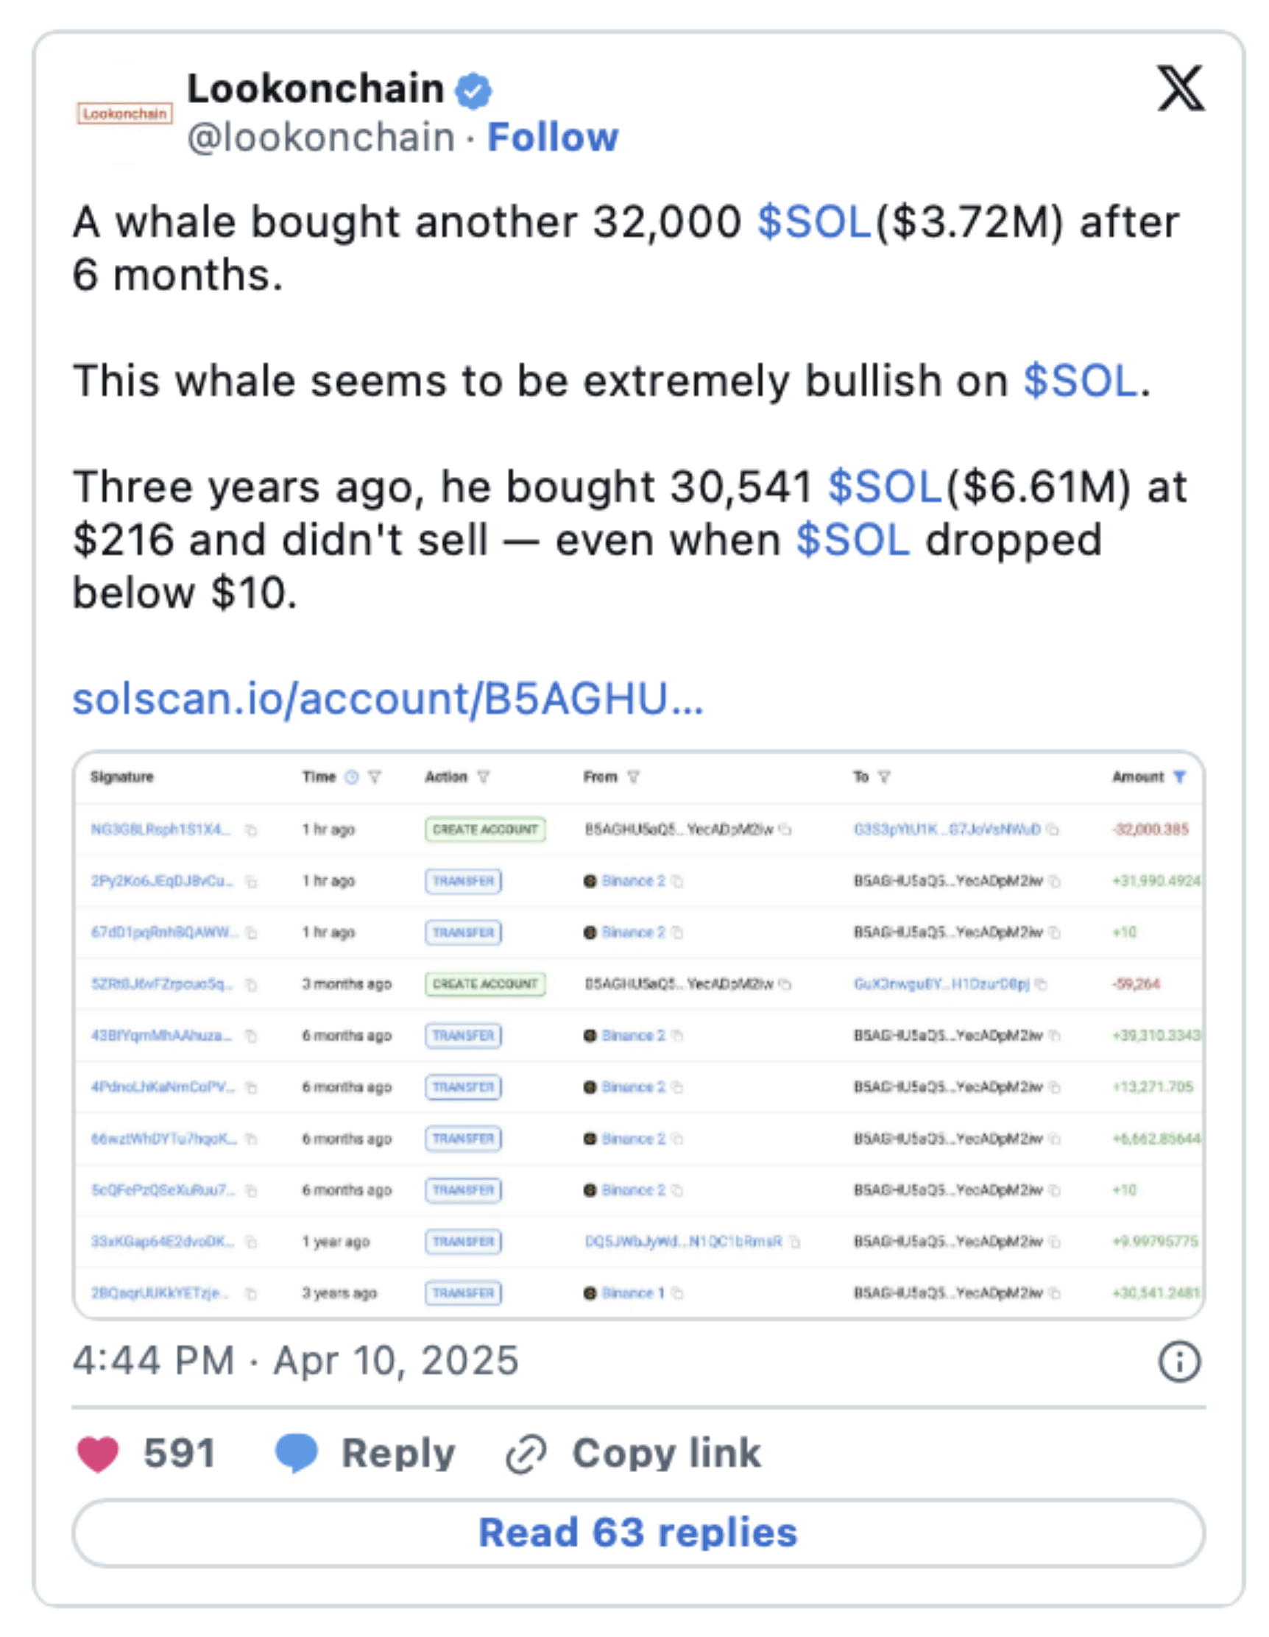
Task: Click the Copy link chain icon
Action: [x=526, y=1455]
